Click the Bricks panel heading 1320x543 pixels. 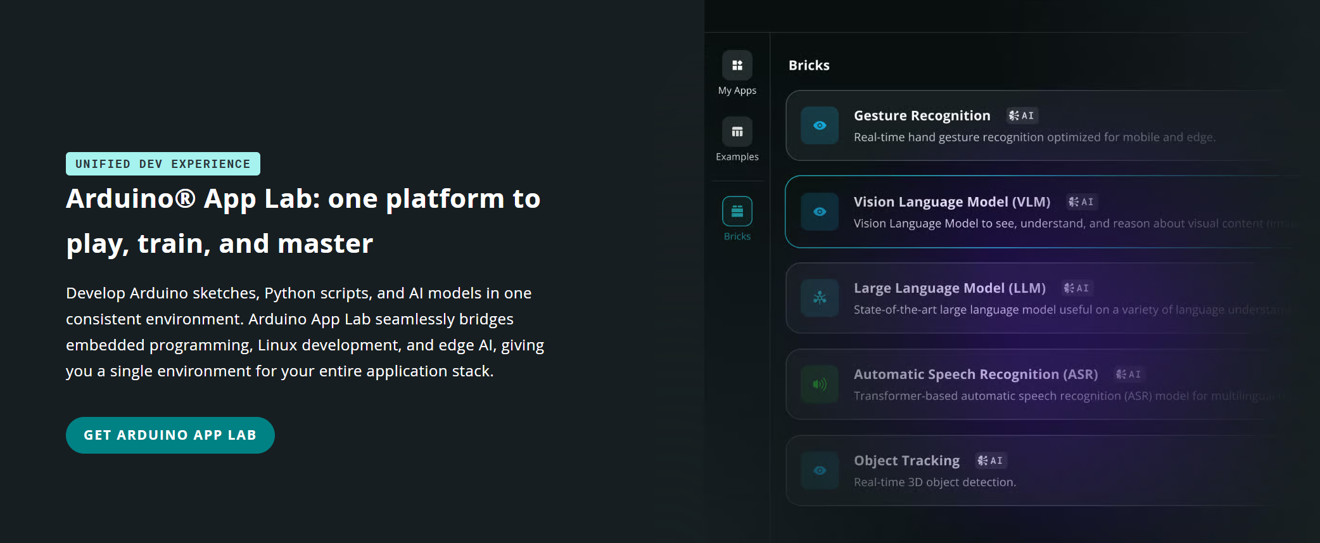809,65
